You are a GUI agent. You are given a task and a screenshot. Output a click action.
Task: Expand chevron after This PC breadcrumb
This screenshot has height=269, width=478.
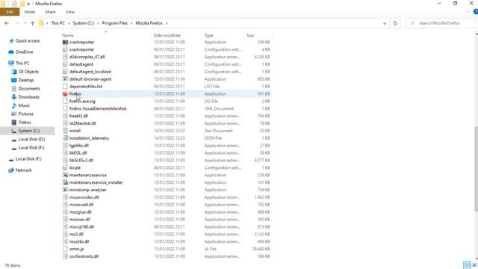tap(69, 23)
